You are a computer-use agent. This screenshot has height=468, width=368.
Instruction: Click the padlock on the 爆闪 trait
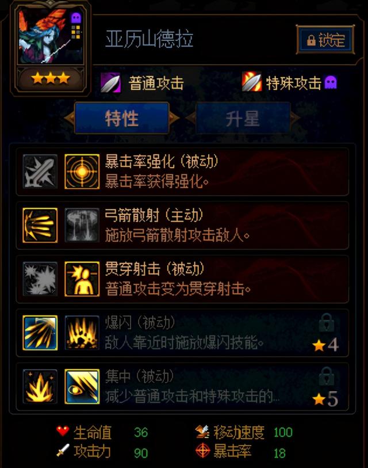pos(327,322)
